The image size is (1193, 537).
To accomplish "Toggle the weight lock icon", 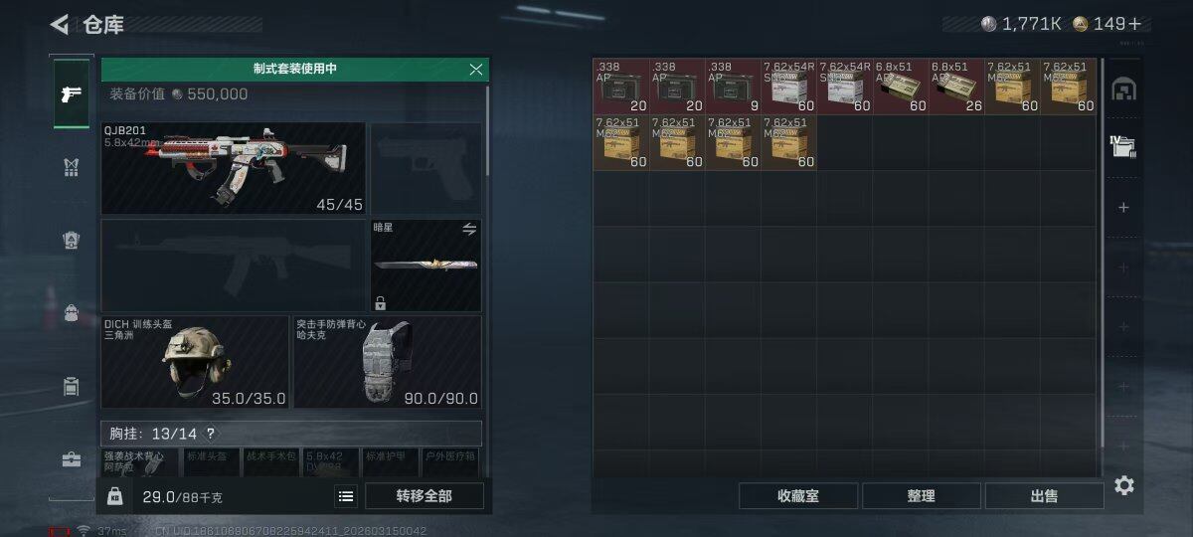I will pos(115,496).
